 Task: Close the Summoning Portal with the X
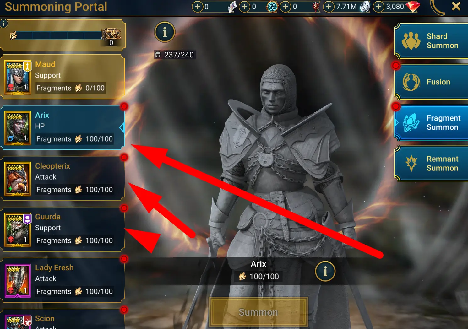tap(456, 6)
